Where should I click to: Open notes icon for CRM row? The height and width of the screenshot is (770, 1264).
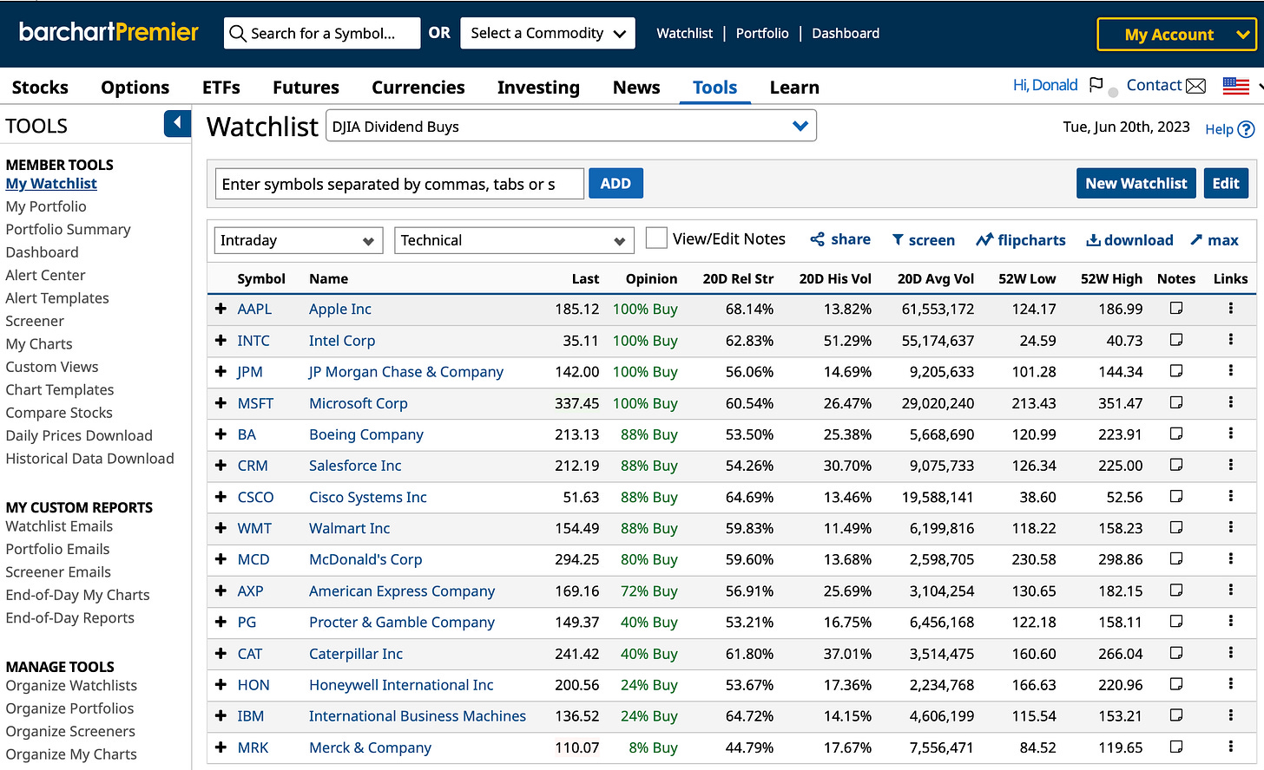coord(1176,465)
